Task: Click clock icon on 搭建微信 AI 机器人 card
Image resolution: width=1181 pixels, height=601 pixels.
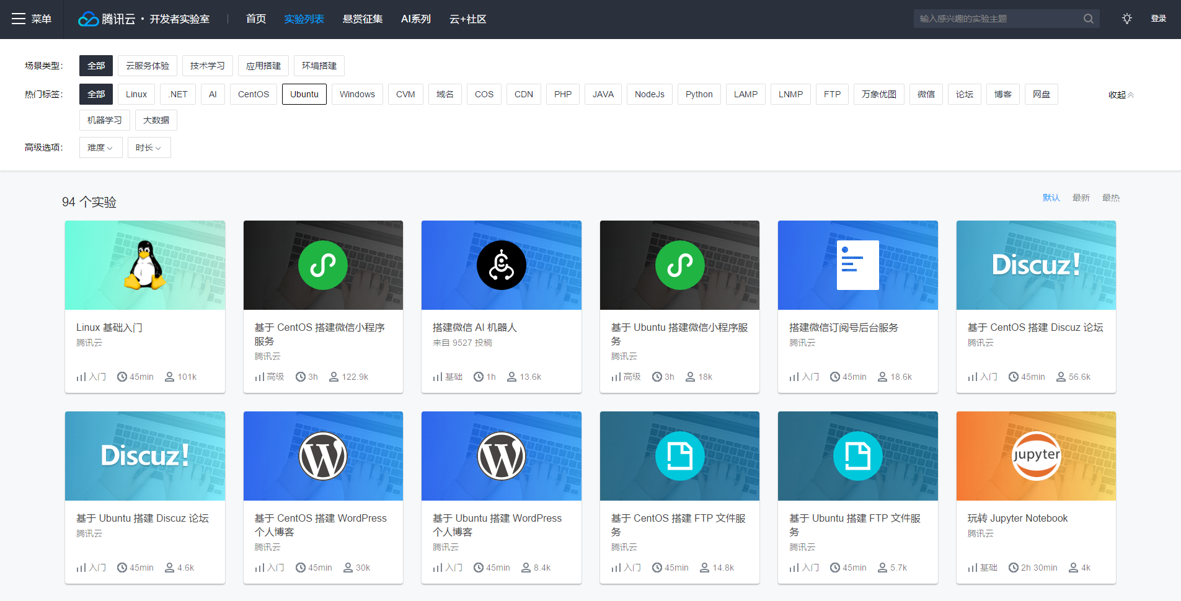Action: pyautogui.click(x=479, y=377)
